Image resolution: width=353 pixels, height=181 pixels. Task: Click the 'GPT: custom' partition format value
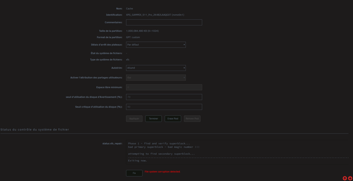pyautogui.click(x=133, y=37)
